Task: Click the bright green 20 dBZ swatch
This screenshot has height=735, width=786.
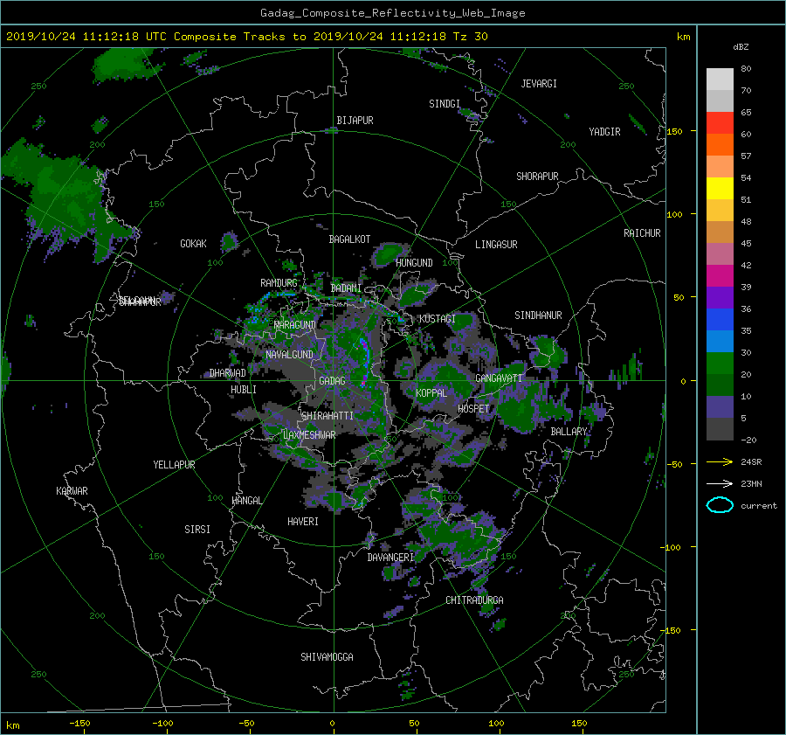Action: click(x=720, y=363)
